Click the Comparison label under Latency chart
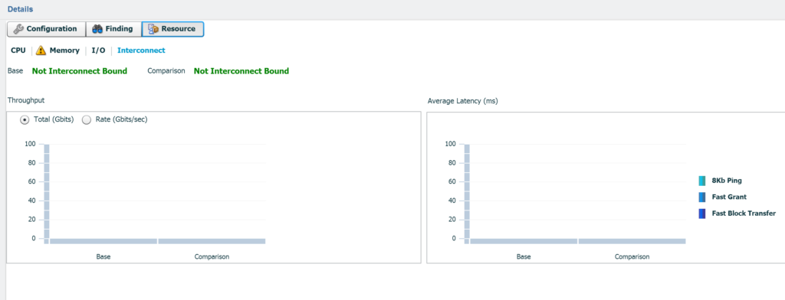Screen dimensions: 785x300 click(632, 256)
